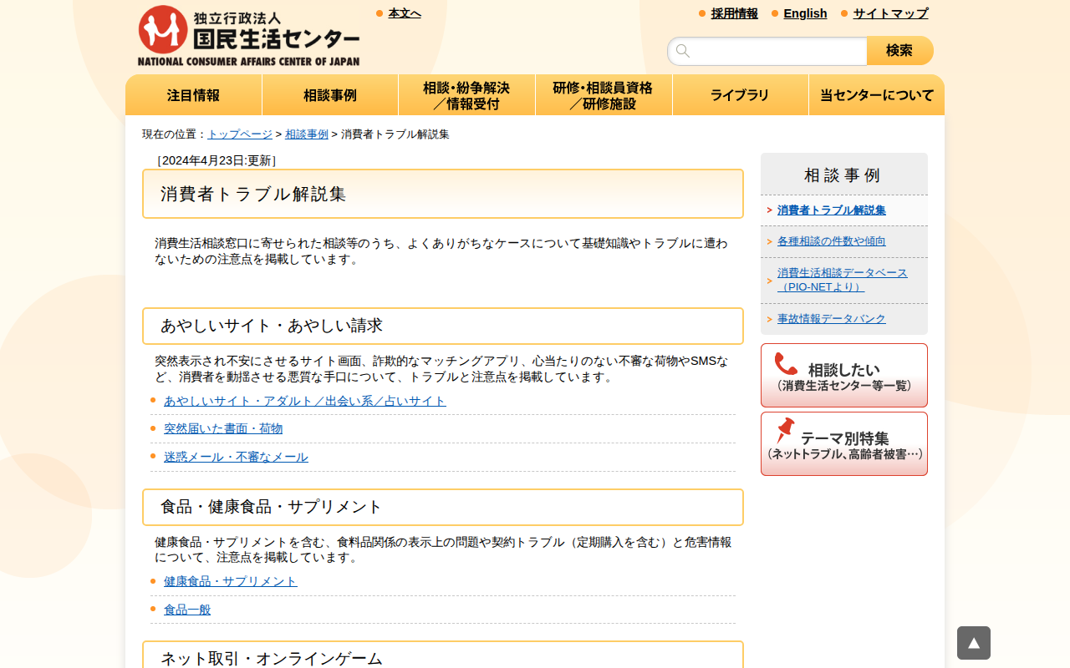Click the scroll-to-top arrow button

(x=974, y=643)
